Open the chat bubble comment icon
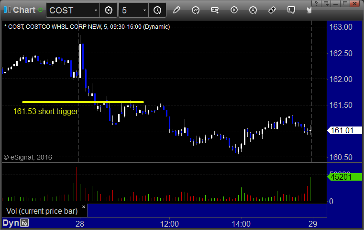 click(x=291, y=10)
